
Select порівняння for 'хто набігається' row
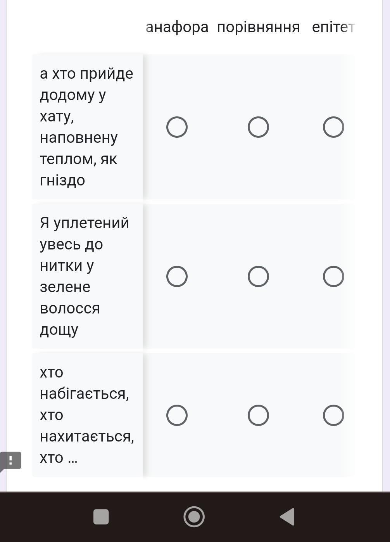[258, 415]
